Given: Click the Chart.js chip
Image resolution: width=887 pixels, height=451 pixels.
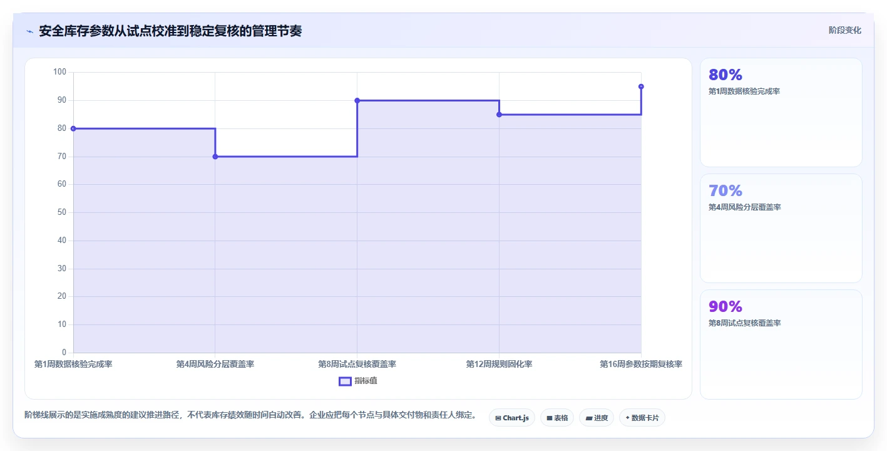Looking at the screenshot, I should 511,418.
